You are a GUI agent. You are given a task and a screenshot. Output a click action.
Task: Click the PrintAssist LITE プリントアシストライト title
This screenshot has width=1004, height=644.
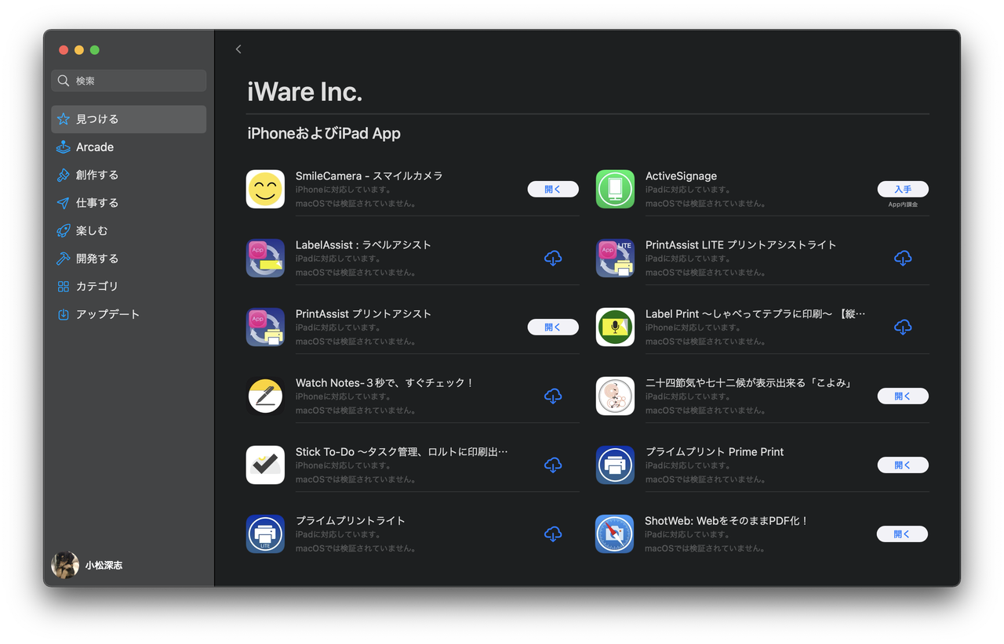740,244
